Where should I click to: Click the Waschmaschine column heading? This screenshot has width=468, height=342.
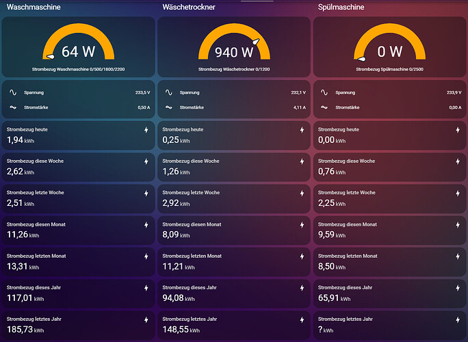(x=34, y=7)
